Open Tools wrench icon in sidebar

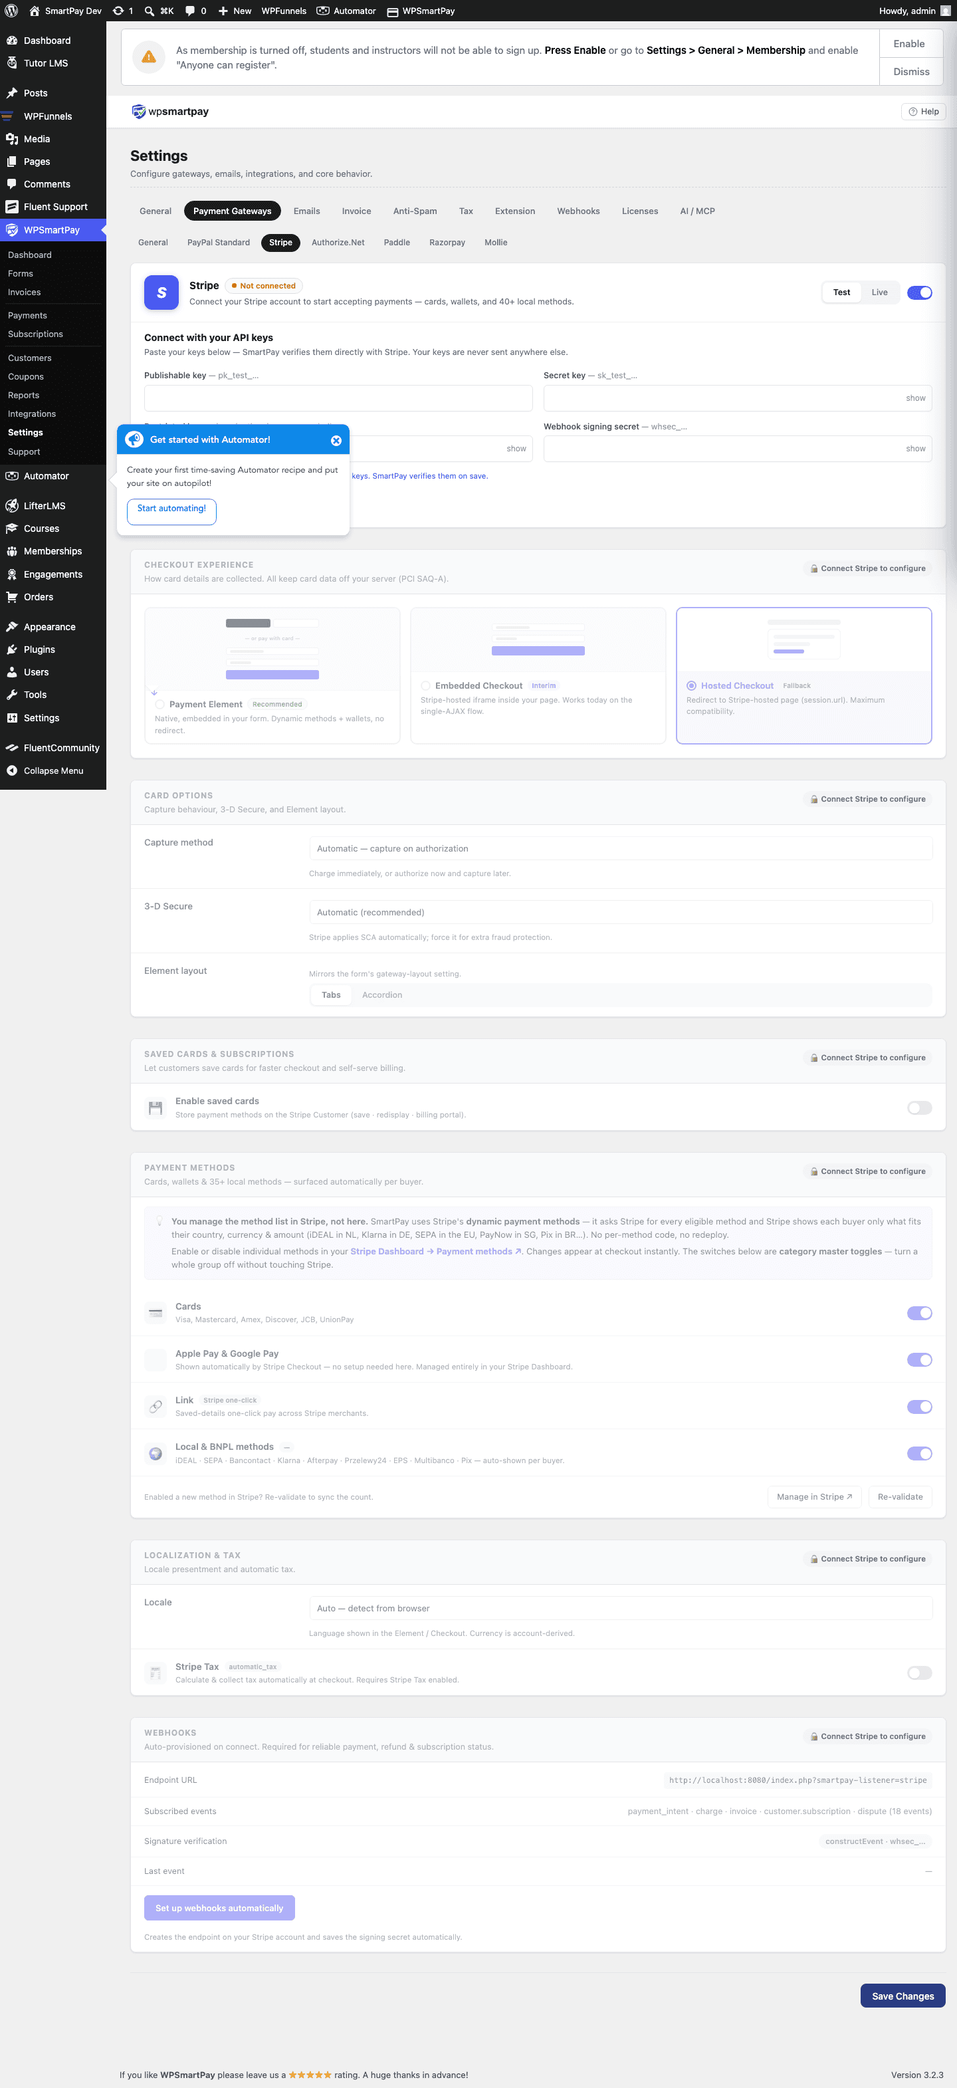coord(12,695)
